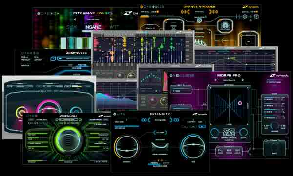Open the preset dropdown in Adaptiverb
This screenshot has height=176, width=293.
pyautogui.click(x=74, y=59)
